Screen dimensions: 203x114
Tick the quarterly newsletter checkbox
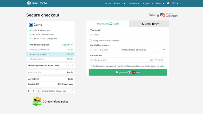pyautogui.click(x=90, y=66)
